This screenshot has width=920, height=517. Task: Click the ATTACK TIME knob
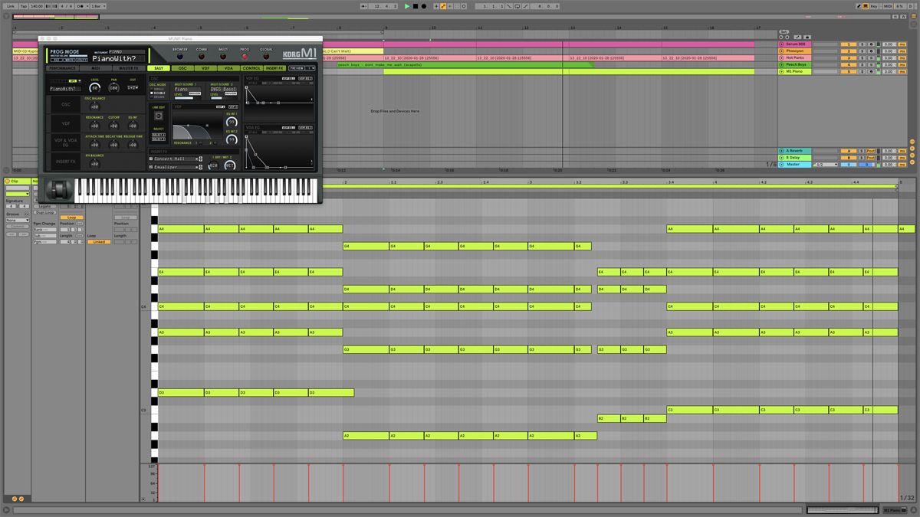click(x=95, y=144)
